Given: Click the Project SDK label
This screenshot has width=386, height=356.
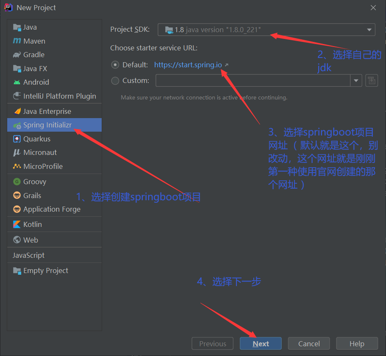Looking at the screenshot, I should (130, 29).
